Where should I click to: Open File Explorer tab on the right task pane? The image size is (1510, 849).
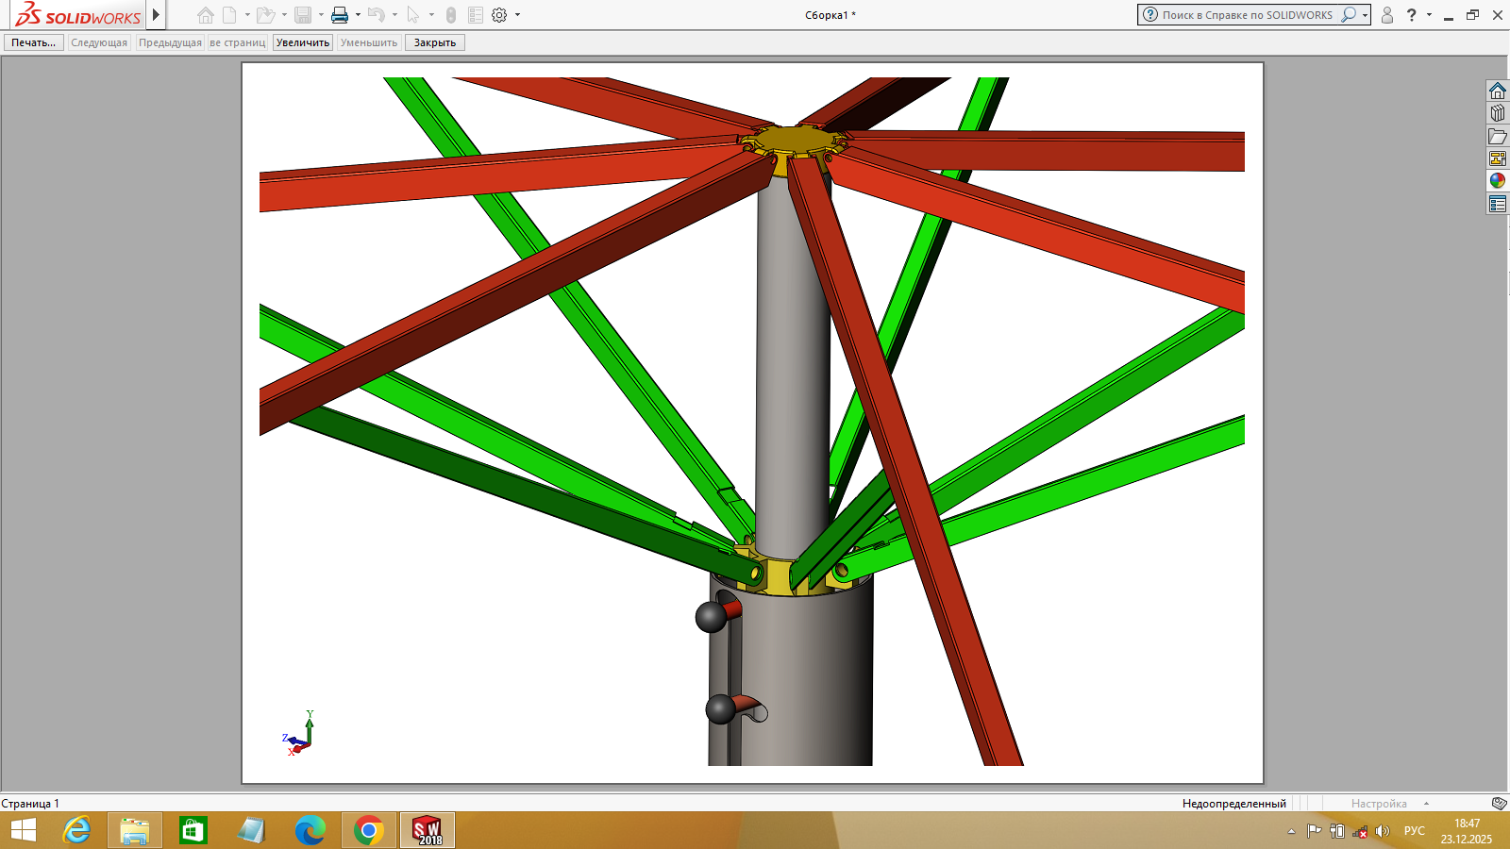tap(1498, 136)
